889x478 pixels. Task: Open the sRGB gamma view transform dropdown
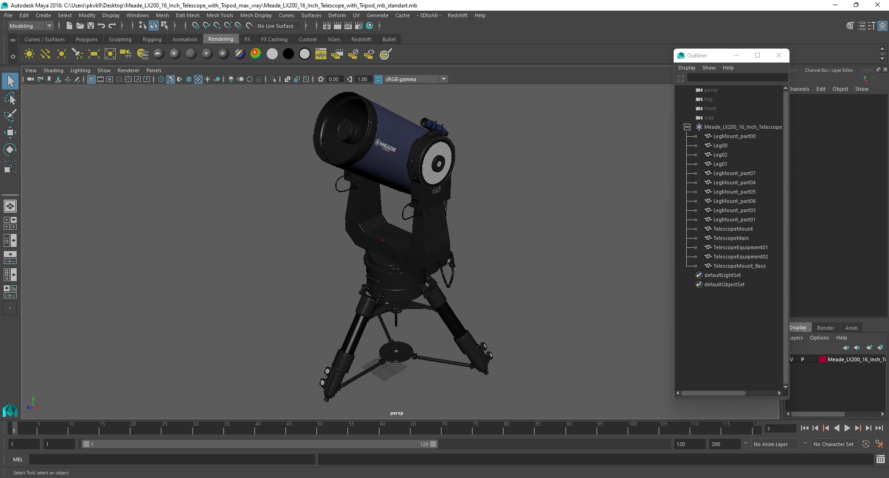coord(416,79)
